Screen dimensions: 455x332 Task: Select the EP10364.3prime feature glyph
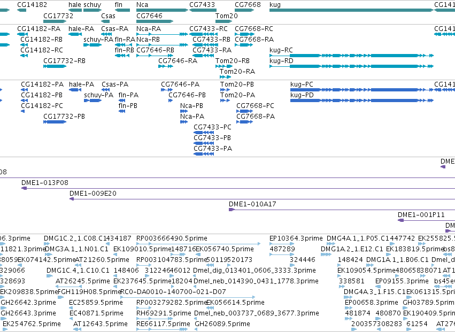click(282, 244)
